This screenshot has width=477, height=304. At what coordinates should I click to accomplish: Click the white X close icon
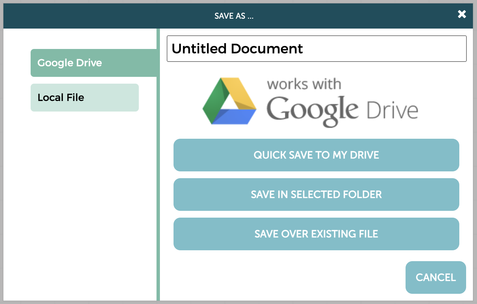point(462,14)
